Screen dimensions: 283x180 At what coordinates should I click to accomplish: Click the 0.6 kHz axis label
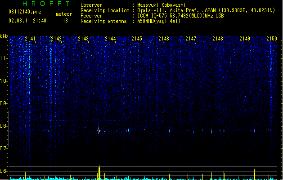[x=4, y=171]
